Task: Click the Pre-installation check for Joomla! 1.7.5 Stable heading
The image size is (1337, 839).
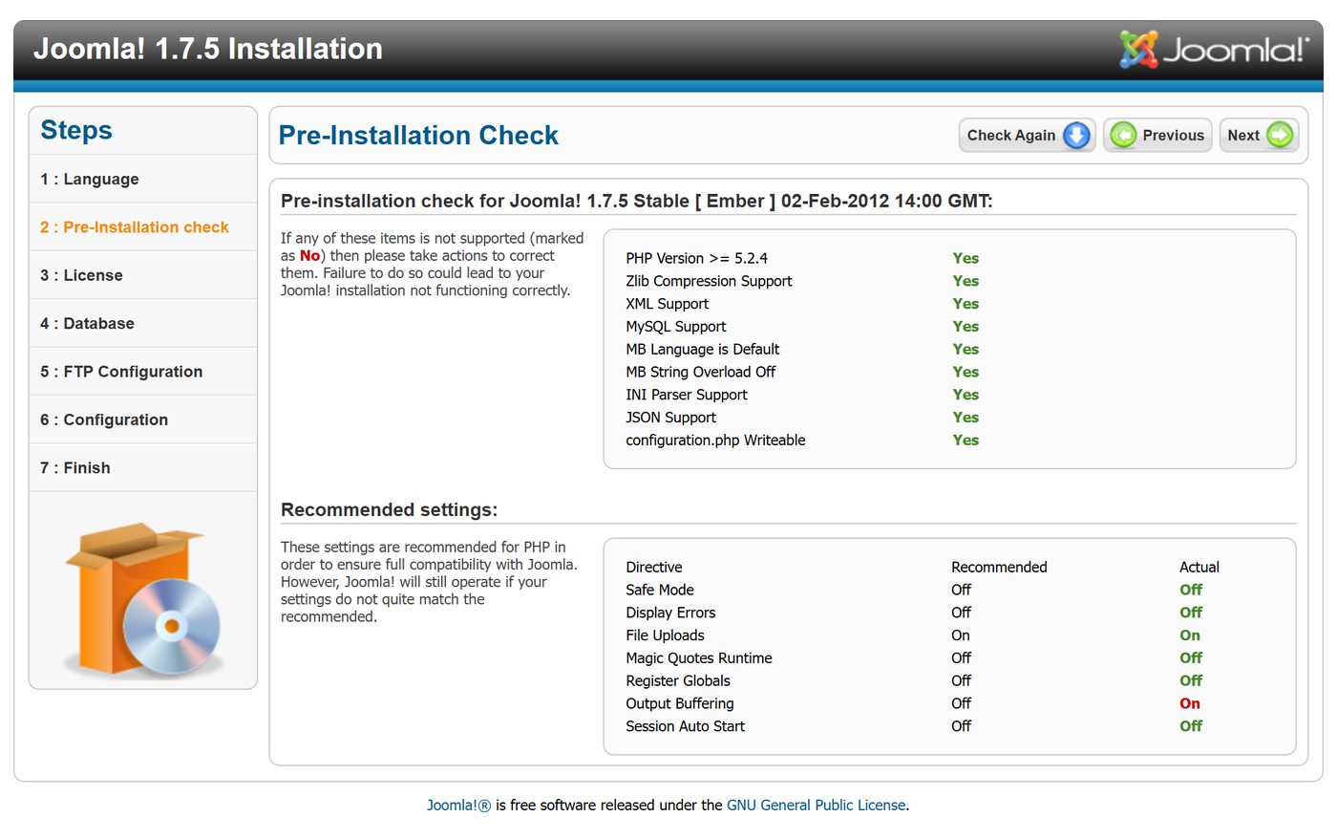Action: tap(637, 202)
